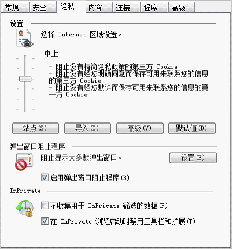Click the privacy level slider thumb
This screenshot has width=233, height=249.
(25, 79)
